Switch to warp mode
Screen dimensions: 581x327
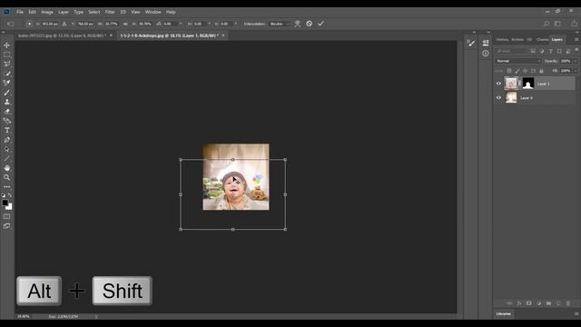298,24
